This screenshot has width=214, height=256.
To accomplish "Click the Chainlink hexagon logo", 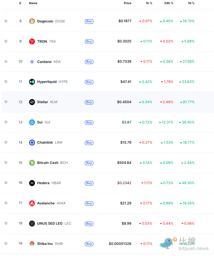I will coord(32,143).
